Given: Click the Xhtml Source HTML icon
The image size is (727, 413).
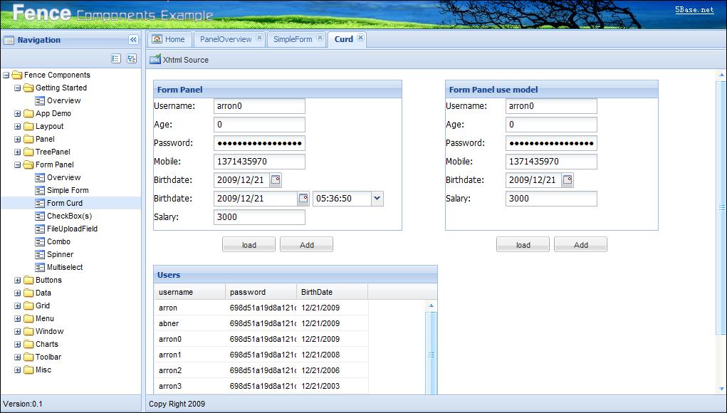Looking at the screenshot, I should click(x=155, y=60).
